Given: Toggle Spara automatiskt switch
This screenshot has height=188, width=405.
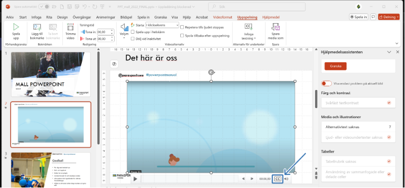Looking at the screenshot, I should 44,7.
